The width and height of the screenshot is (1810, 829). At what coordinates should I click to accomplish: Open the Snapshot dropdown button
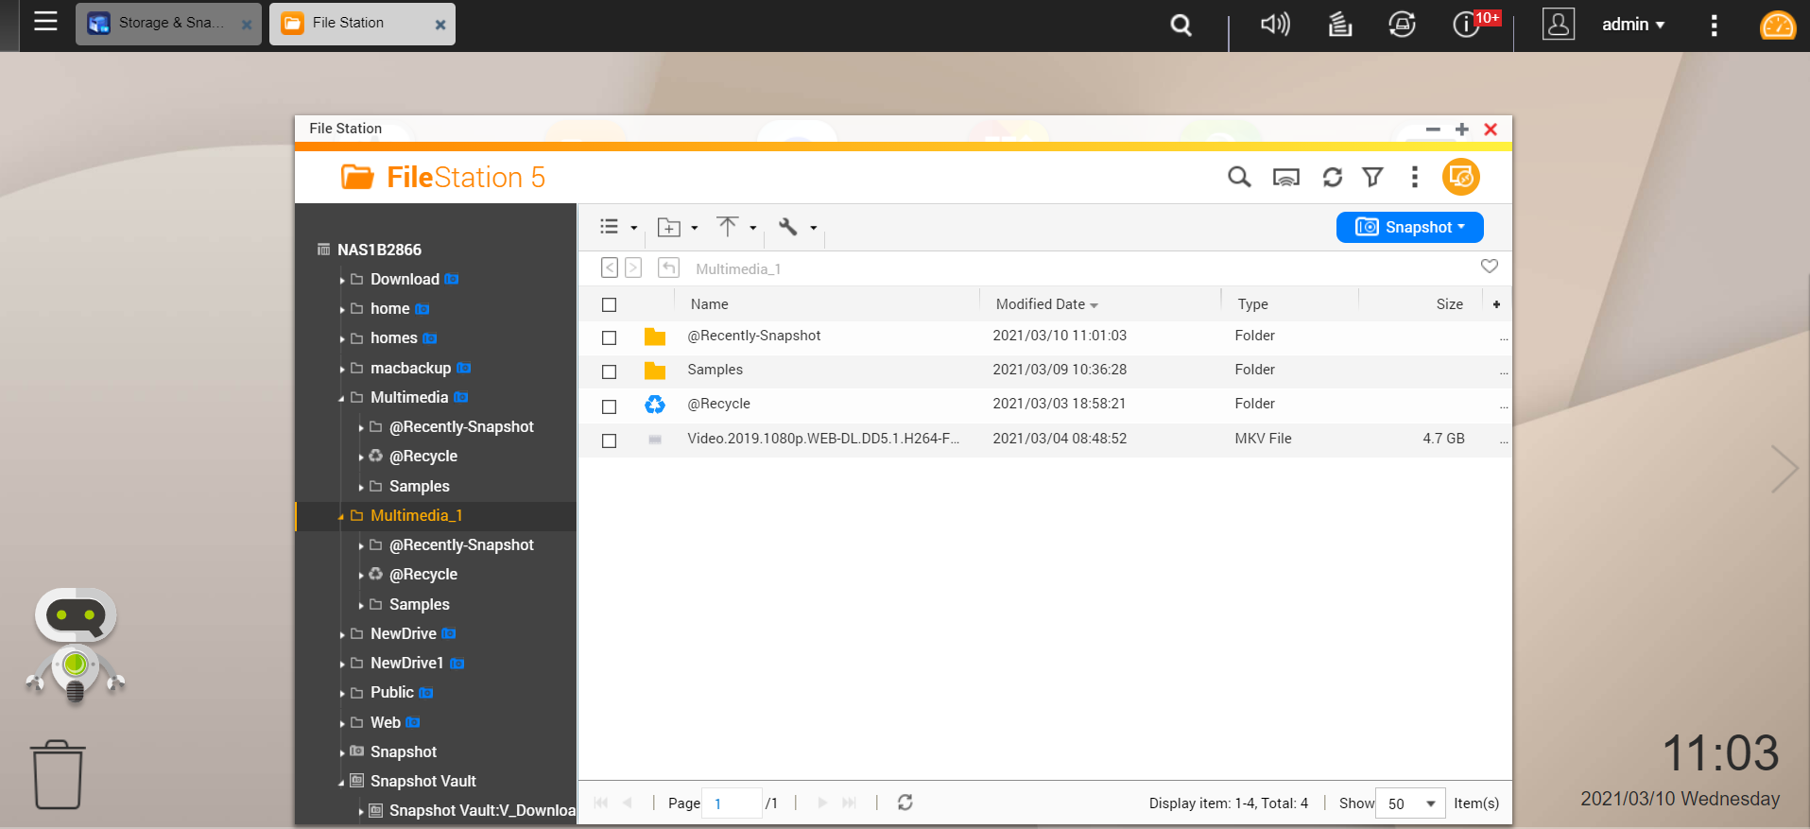(x=1409, y=227)
